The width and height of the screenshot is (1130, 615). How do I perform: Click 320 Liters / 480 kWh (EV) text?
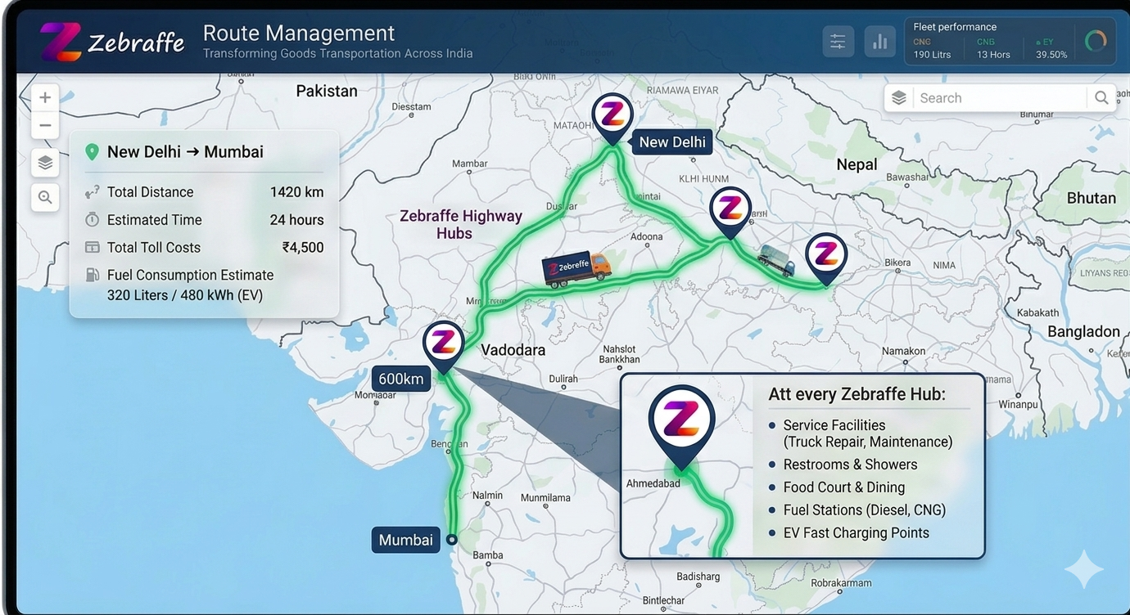pos(185,295)
